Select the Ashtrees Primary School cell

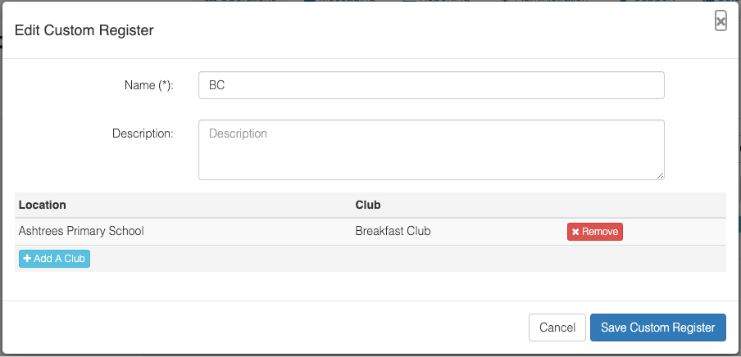coord(81,231)
